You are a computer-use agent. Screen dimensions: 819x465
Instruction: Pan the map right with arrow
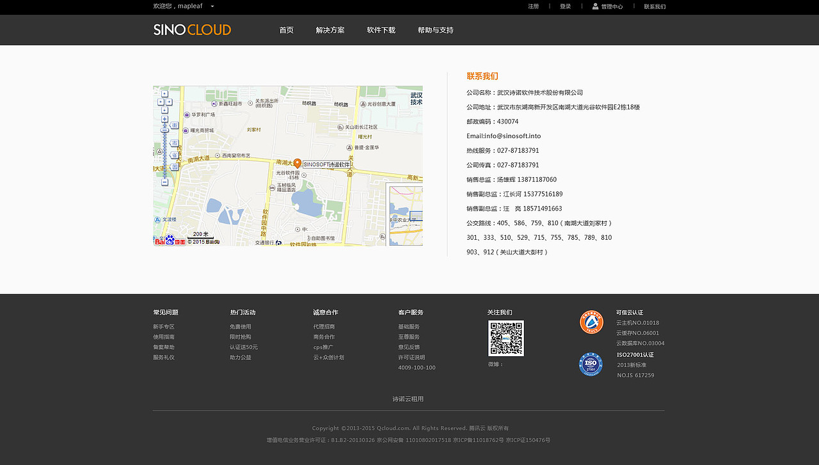[169, 102]
